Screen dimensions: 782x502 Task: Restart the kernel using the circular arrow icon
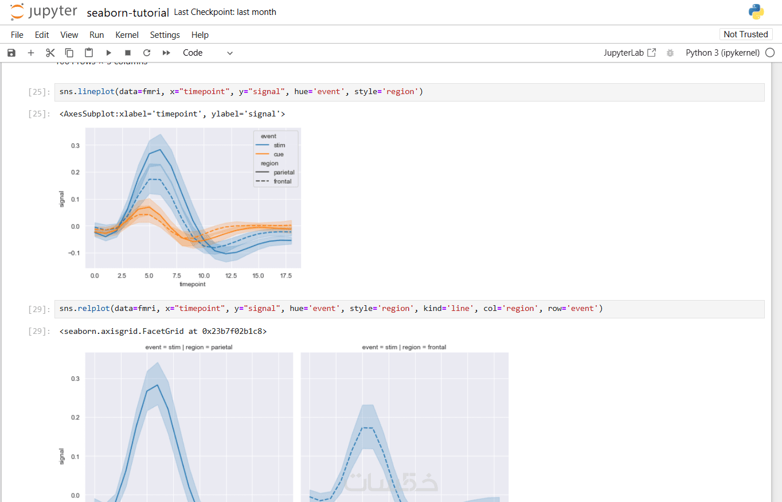tap(147, 53)
